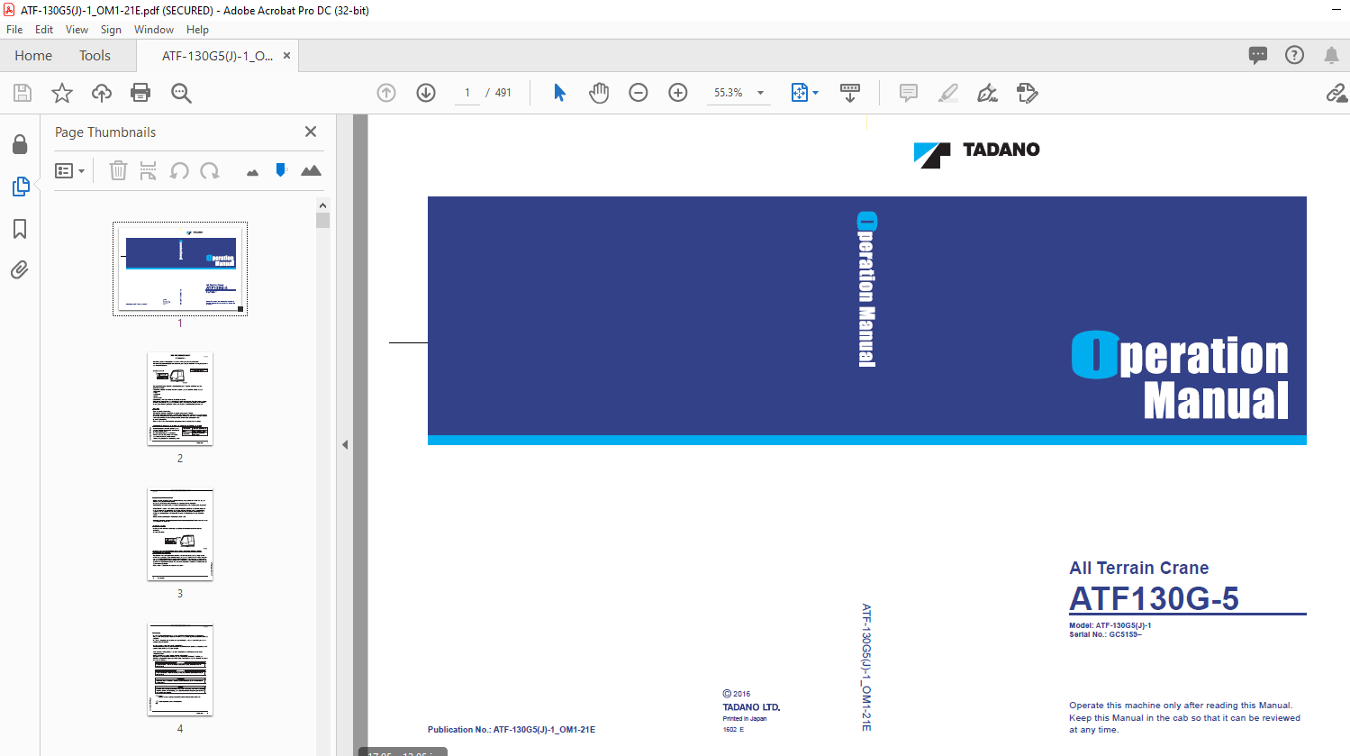The image size is (1350, 756).
Task: Open the zoom percentage dropdown arrow
Action: click(760, 93)
